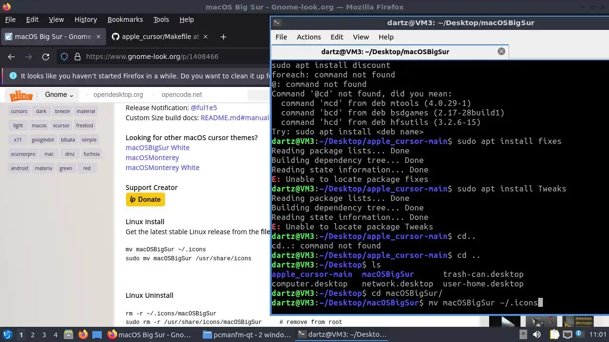The image size is (609, 342).
Task: Switch to virtual desktop 4
Action: [55, 334]
